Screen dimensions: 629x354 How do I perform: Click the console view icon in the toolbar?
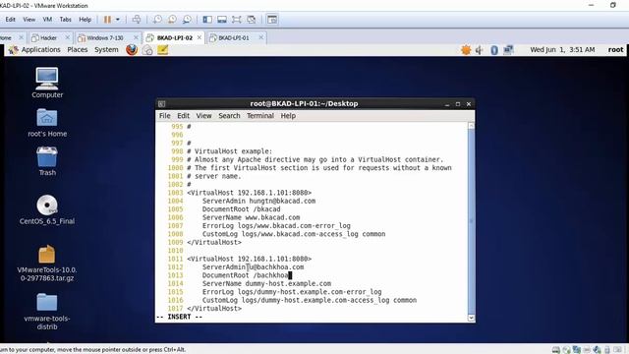pos(272,20)
